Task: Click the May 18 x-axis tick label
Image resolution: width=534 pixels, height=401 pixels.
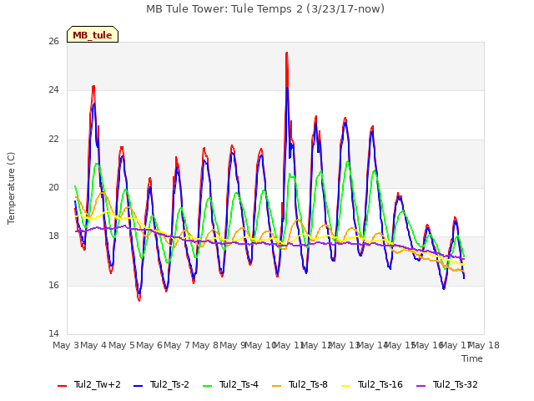Action: click(484, 345)
